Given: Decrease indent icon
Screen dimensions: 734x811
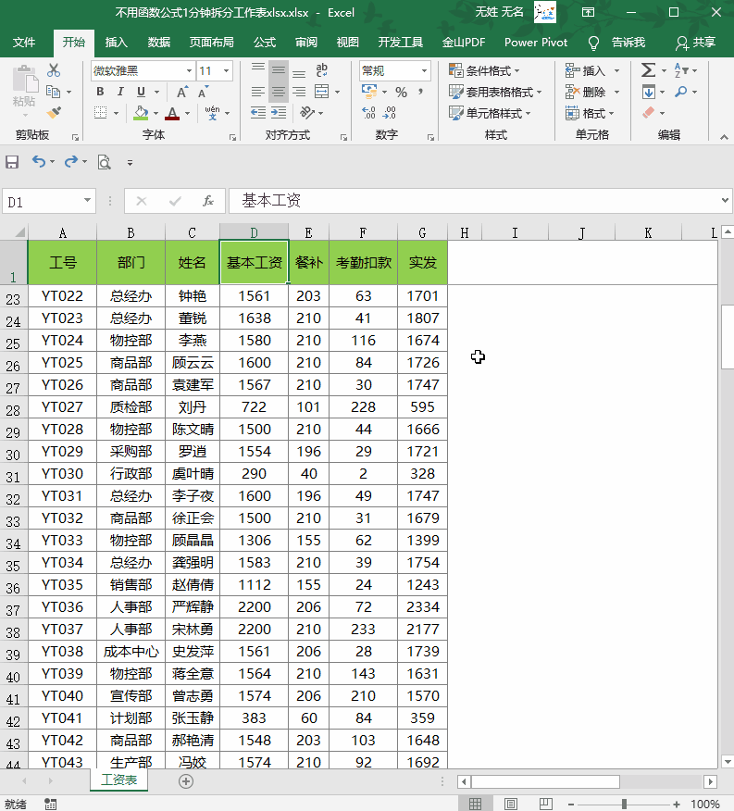Looking at the screenshot, I should [258, 113].
